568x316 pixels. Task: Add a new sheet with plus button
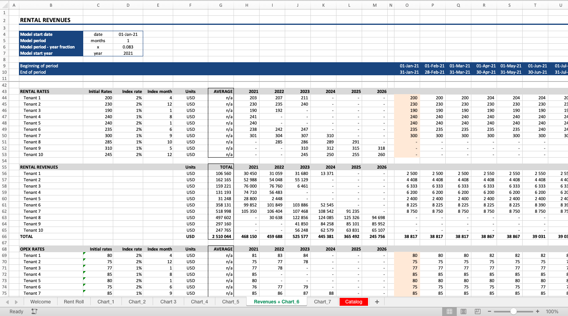[x=377, y=302]
